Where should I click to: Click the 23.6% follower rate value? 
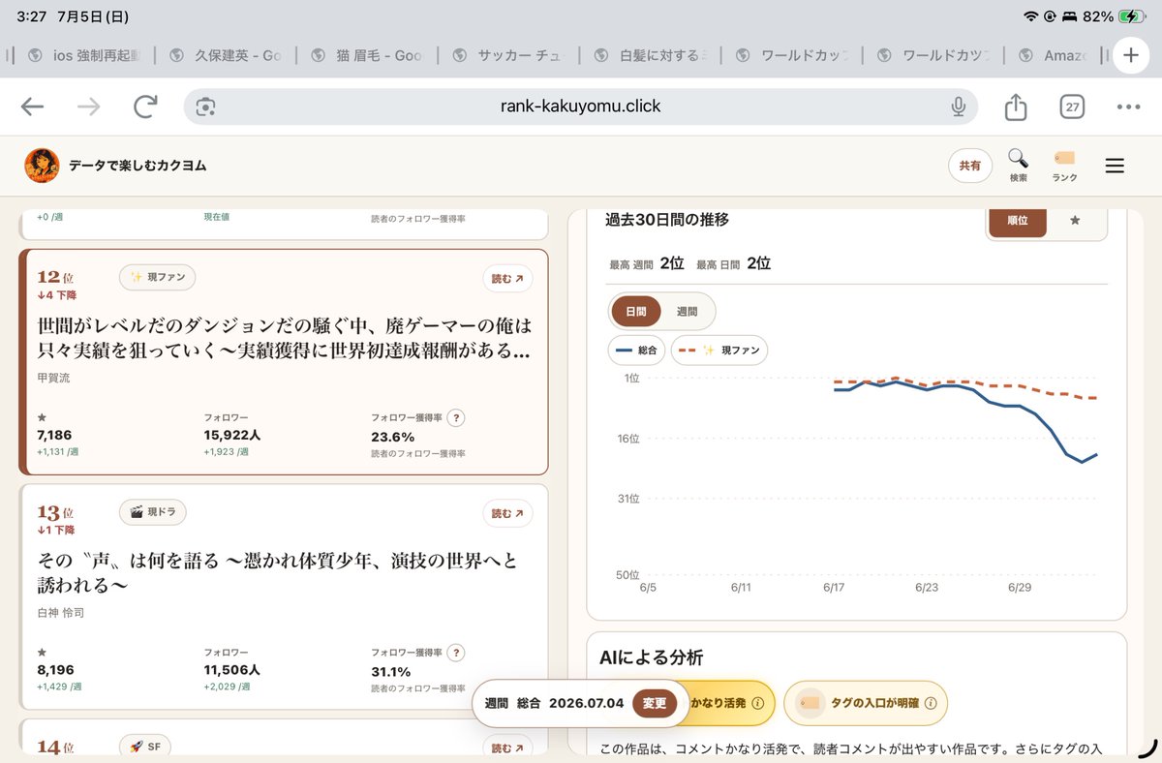coord(392,437)
